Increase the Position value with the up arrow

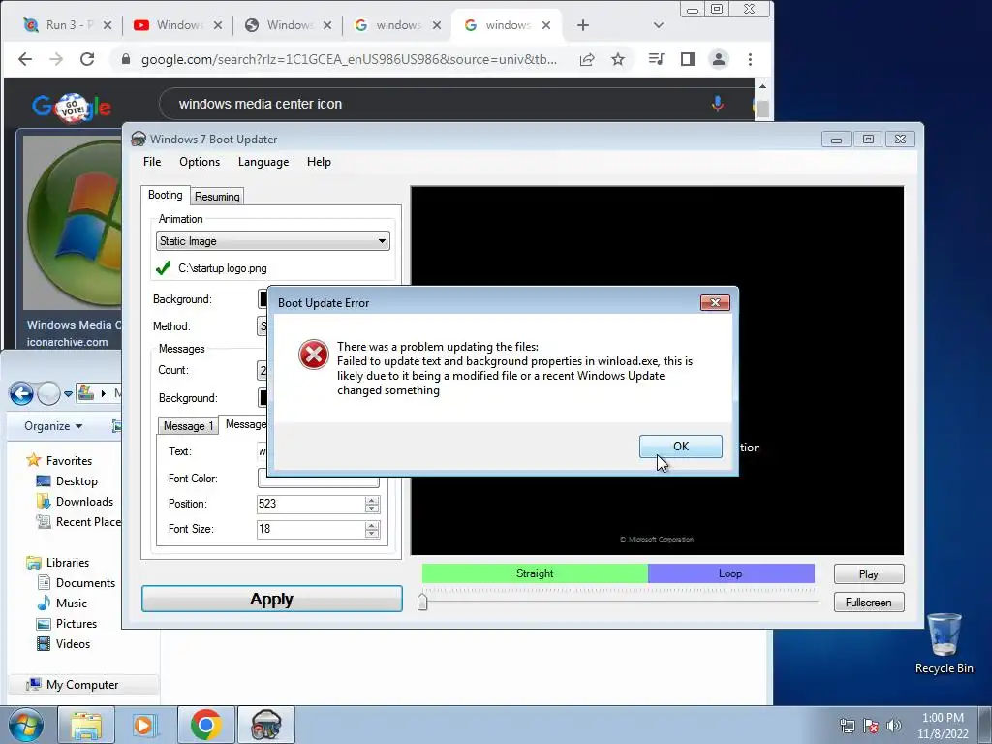(x=372, y=500)
